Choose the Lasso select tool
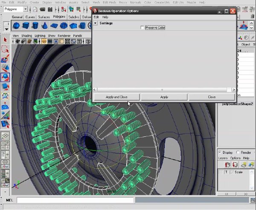The image size is (256, 210). [5, 49]
